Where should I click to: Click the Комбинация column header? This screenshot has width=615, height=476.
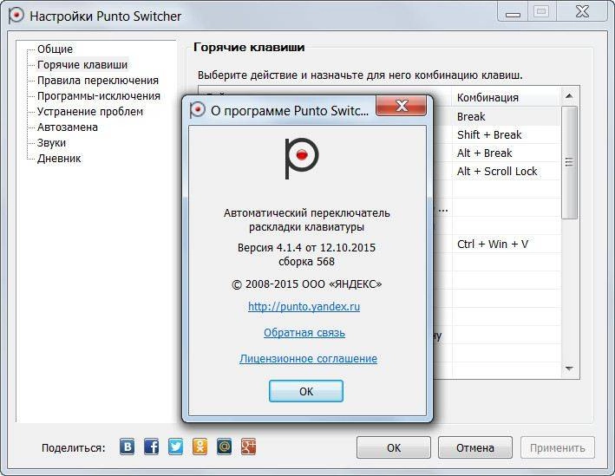tap(506, 97)
